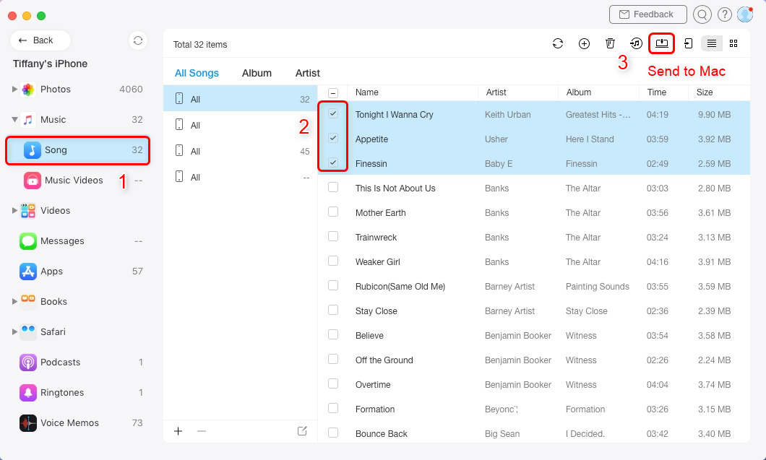Collapse the Music disclosure triangle
Viewport: 766px width, 460px height.
click(x=14, y=120)
